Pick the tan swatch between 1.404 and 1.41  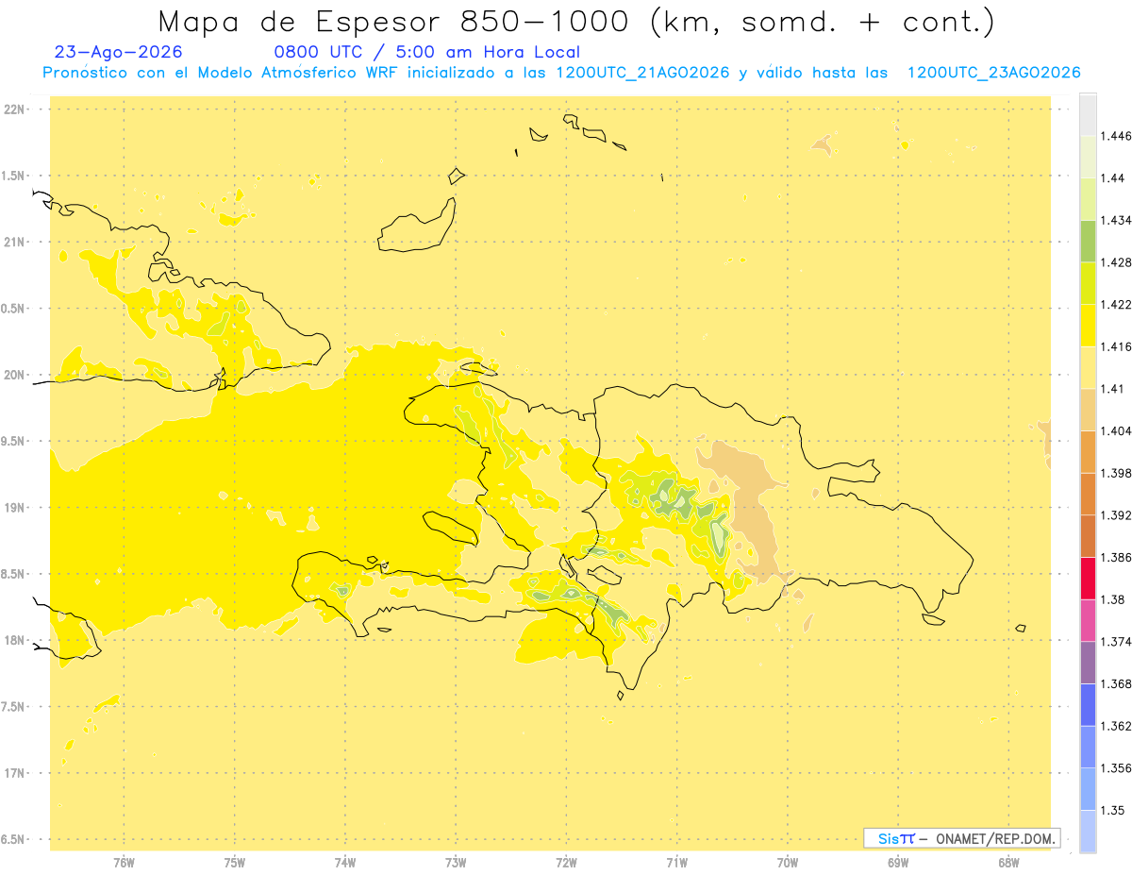(1088, 410)
